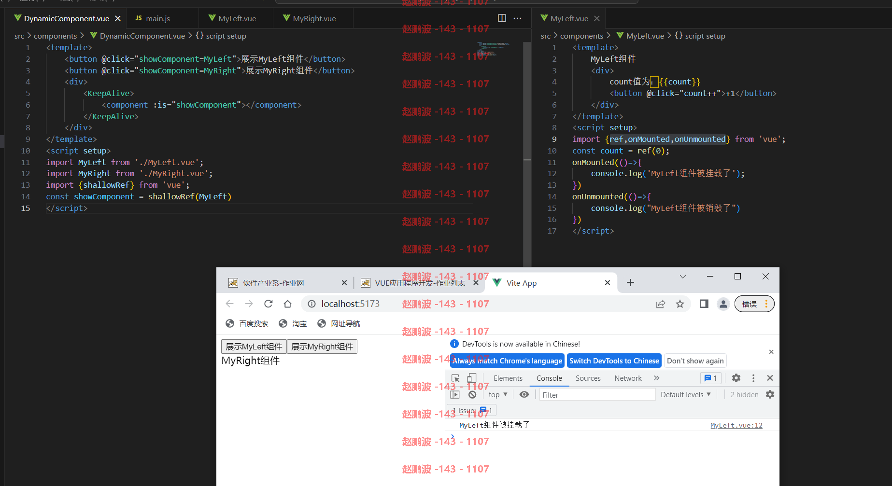This screenshot has height=486, width=892.
Task: Click 'components' breadcrumb in the left editor
Action: (x=56, y=36)
